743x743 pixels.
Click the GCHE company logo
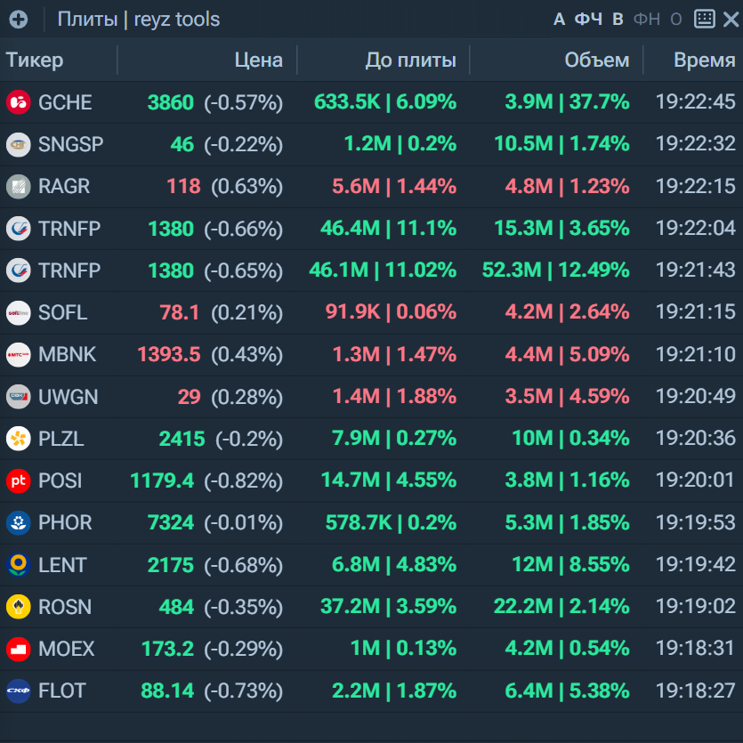(x=19, y=102)
